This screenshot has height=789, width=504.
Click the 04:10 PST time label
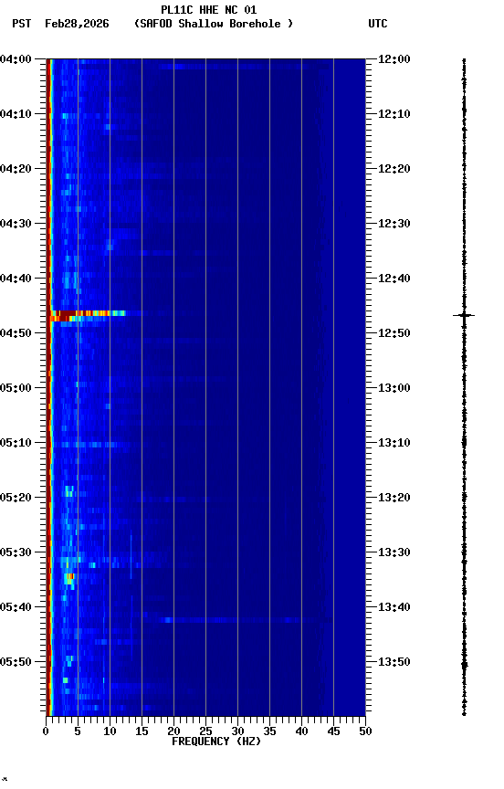[x=16, y=114]
